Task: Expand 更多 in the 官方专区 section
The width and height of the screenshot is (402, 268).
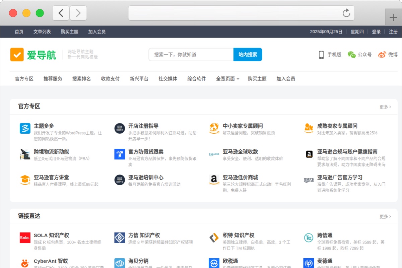Action: click(385, 107)
